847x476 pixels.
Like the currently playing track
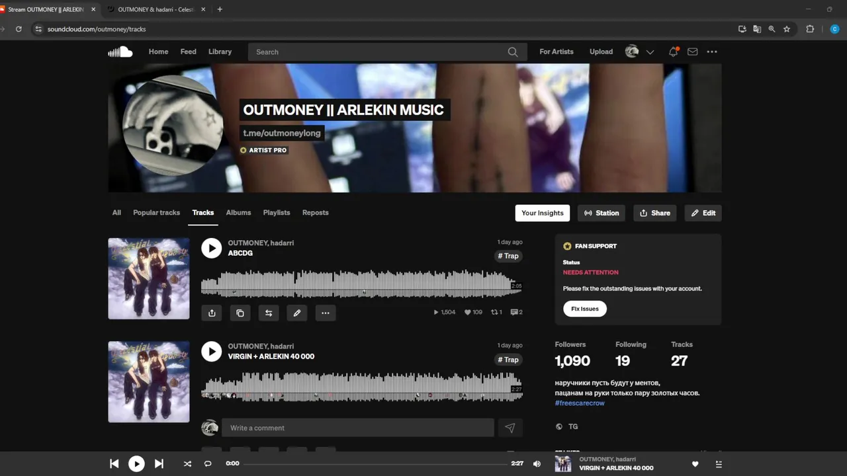coord(695,464)
